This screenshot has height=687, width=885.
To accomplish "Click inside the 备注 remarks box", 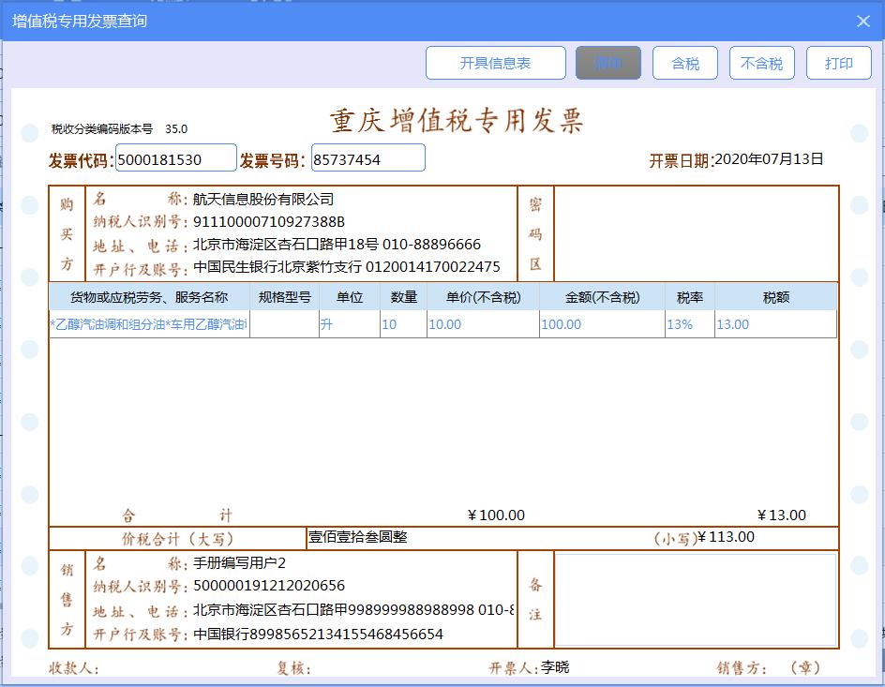I will coord(694,600).
